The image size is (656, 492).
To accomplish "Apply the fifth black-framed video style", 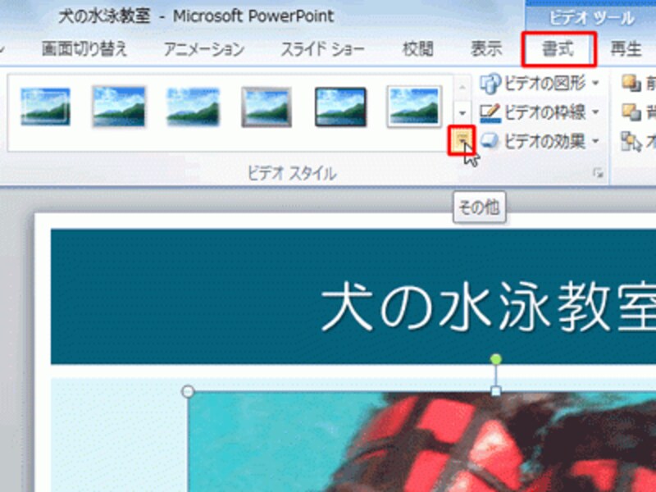I will (x=340, y=107).
